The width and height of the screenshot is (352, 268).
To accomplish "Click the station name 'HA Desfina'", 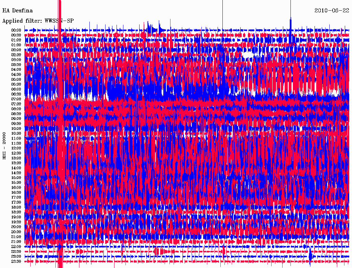I will tap(18, 11).
